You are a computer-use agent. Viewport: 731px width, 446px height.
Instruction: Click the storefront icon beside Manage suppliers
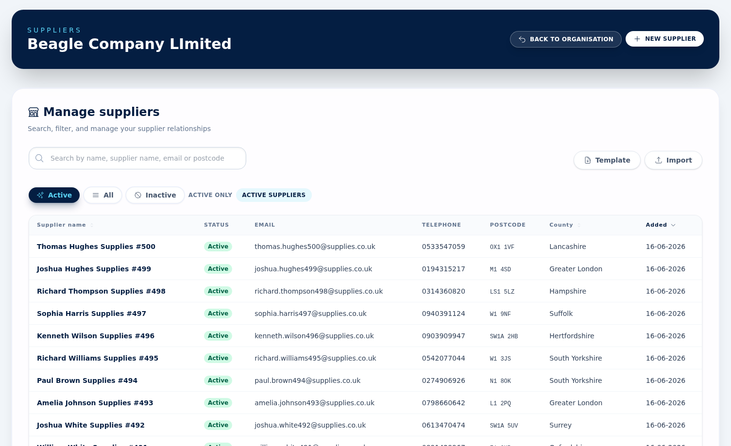coord(34,112)
